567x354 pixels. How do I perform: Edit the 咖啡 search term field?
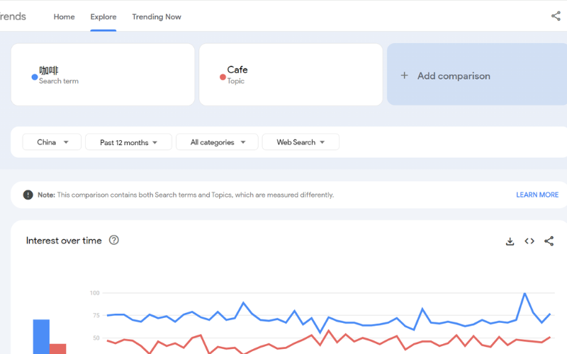click(103, 74)
